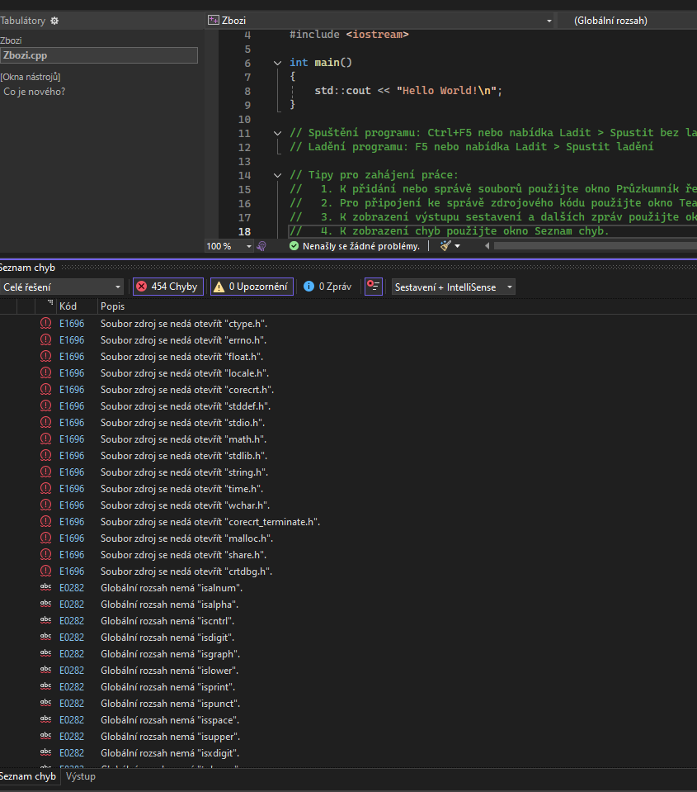
Task: Sort the error list by Kód column
Action: 68,306
